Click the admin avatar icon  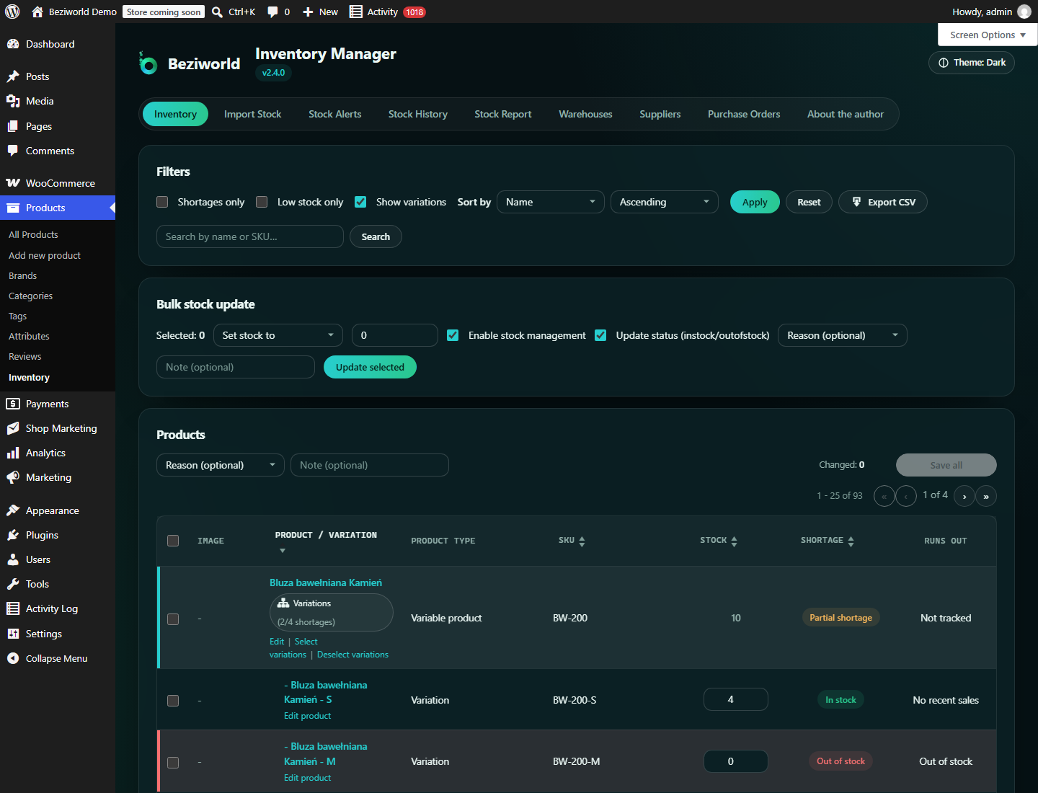1024,12
